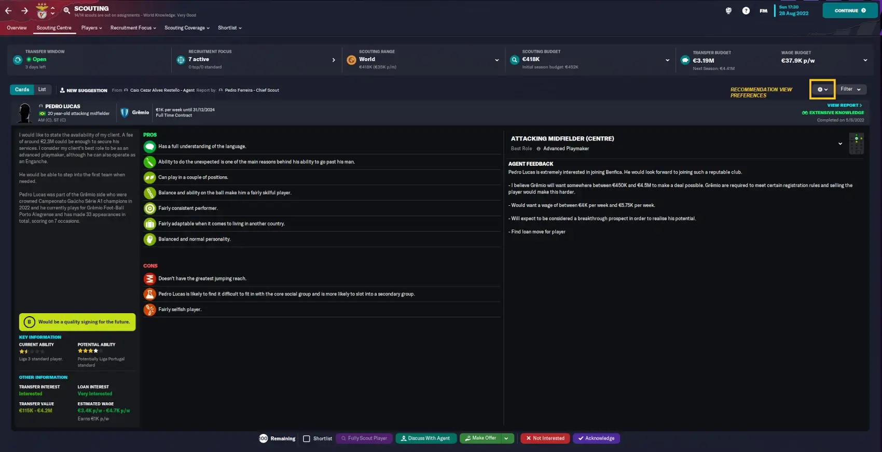Open recommendation view preferences gear

[822, 89]
